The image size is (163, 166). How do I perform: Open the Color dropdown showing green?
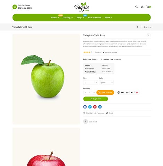(106, 82)
